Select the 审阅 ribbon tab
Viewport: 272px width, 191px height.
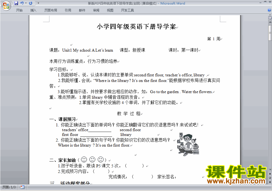coord(96,10)
